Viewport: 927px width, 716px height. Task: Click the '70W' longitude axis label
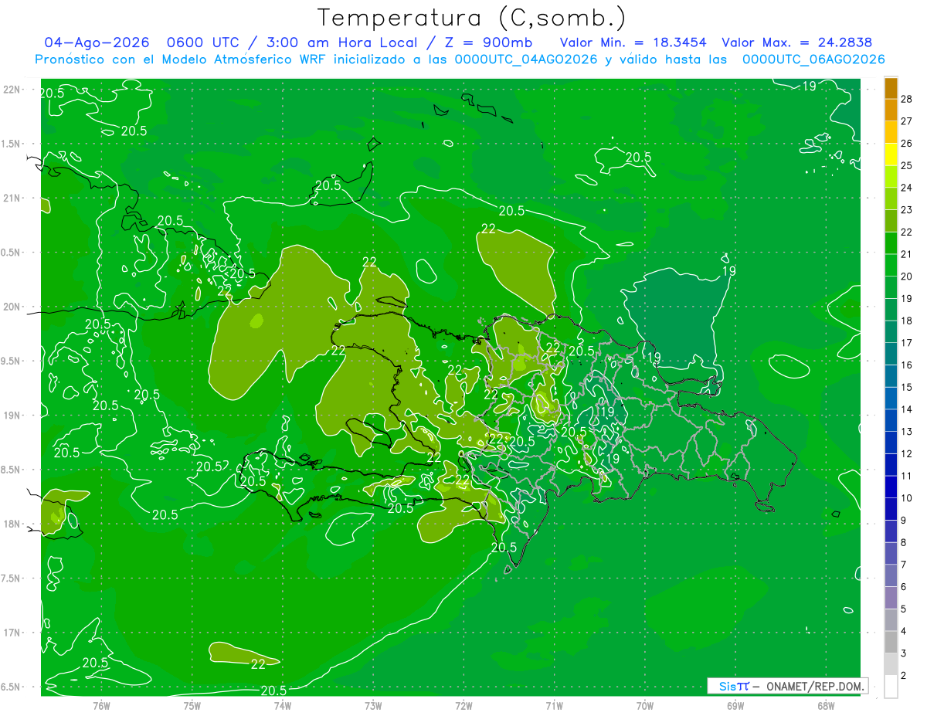pos(645,705)
